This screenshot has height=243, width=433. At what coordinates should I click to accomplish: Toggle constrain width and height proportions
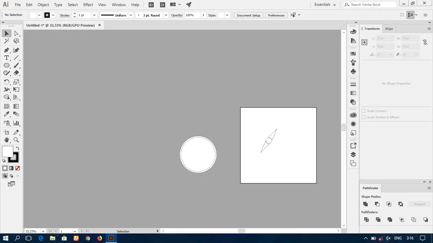(x=425, y=43)
